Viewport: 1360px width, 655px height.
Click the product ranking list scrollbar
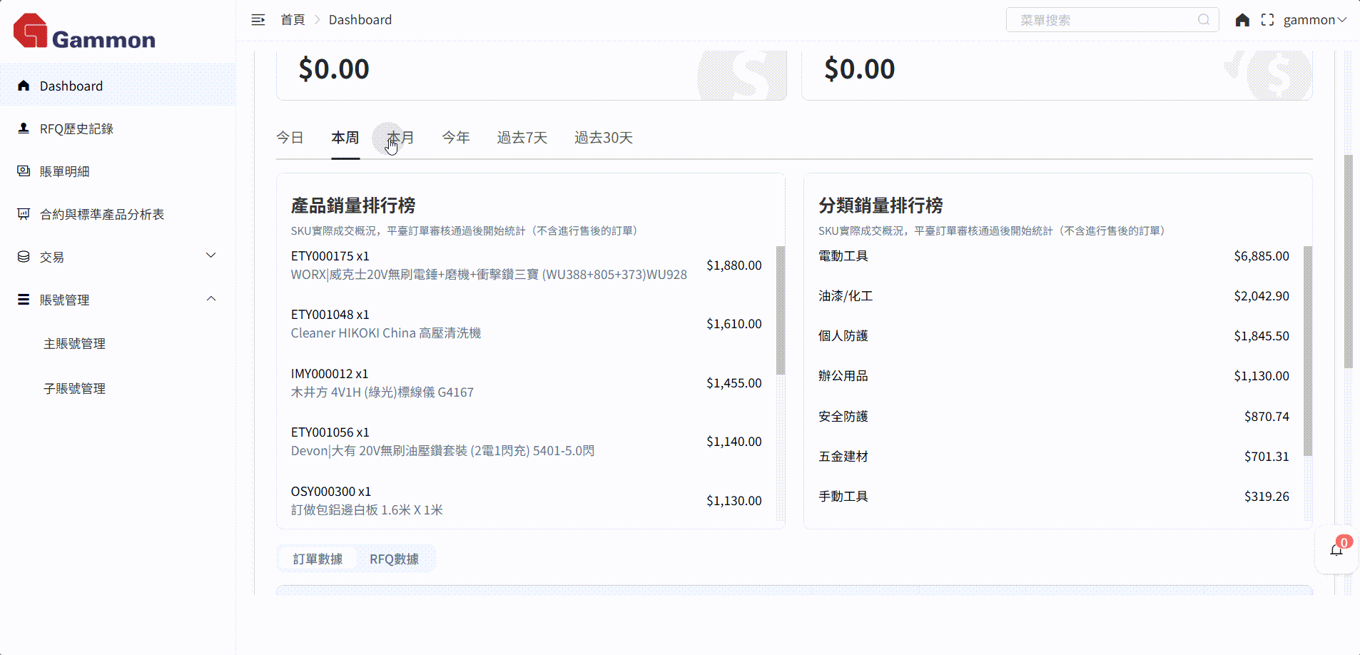click(x=781, y=310)
